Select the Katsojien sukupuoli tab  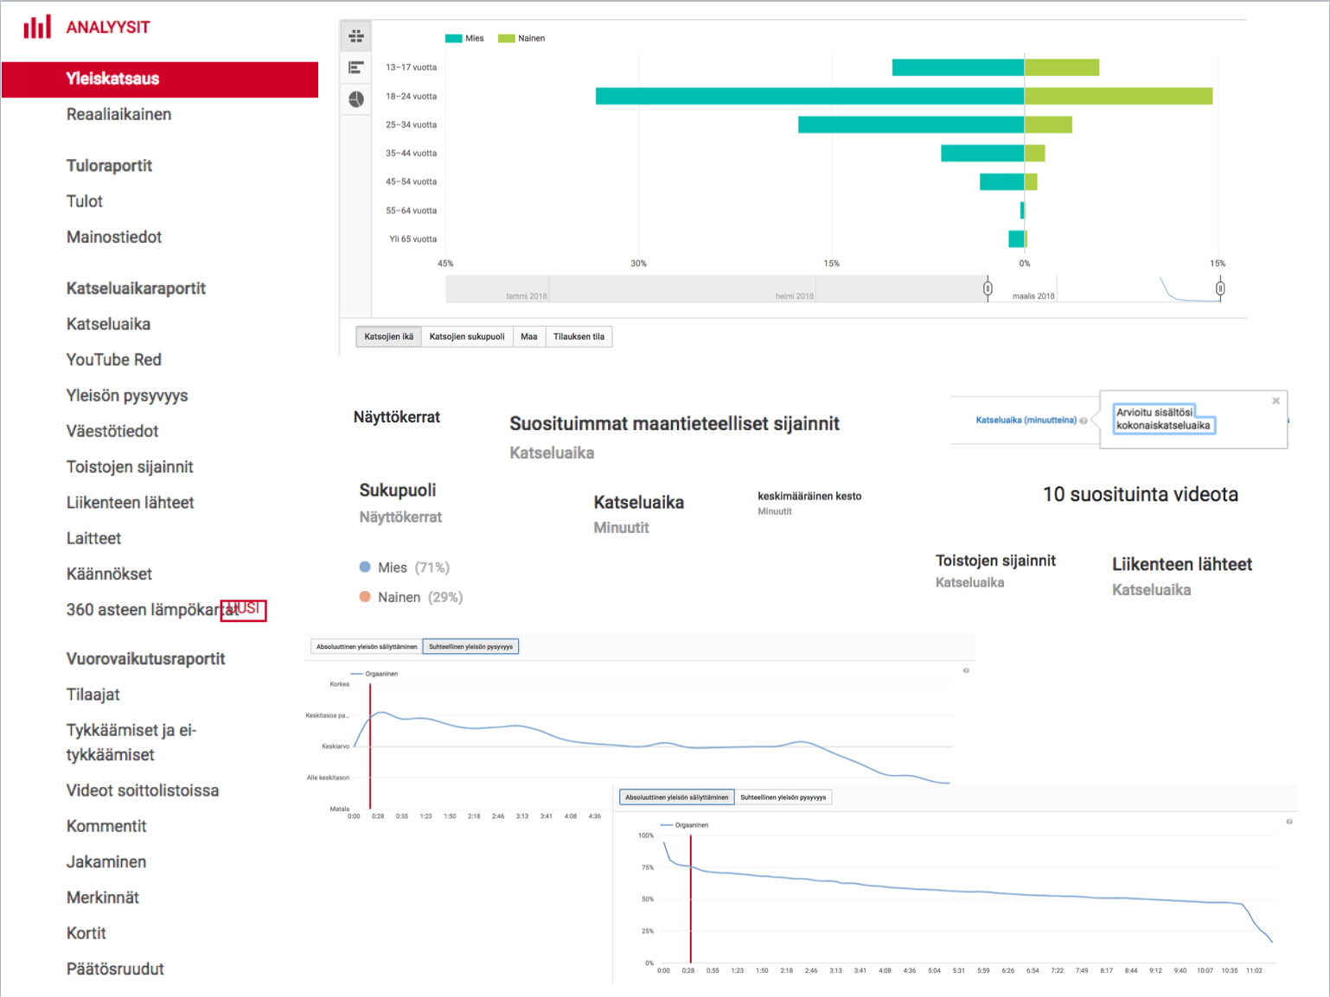[x=467, y=337]
